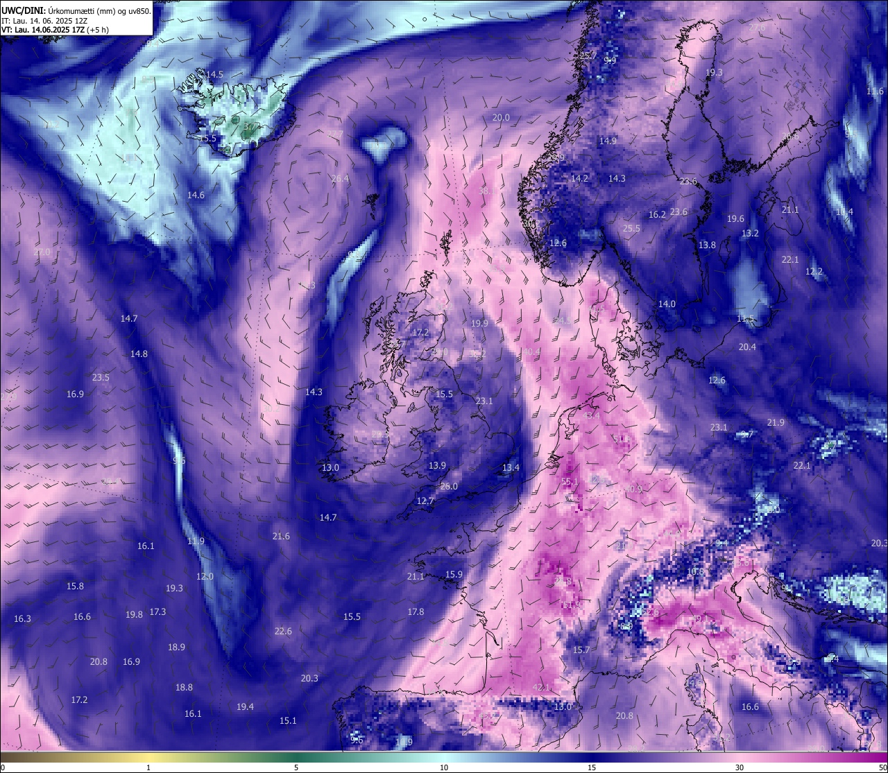
Task: Click the 20.4 value on the map
Action: [747, 347]
